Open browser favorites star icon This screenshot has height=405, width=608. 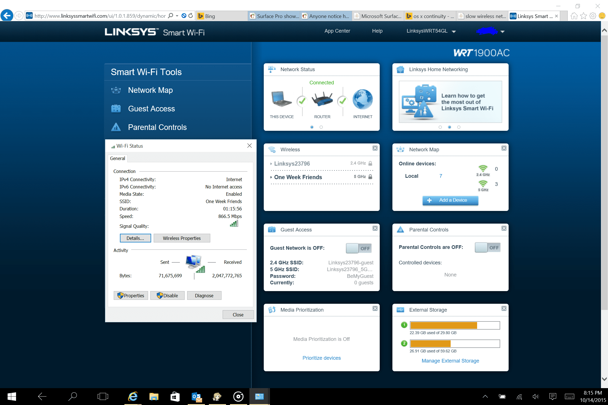[584, 16]
